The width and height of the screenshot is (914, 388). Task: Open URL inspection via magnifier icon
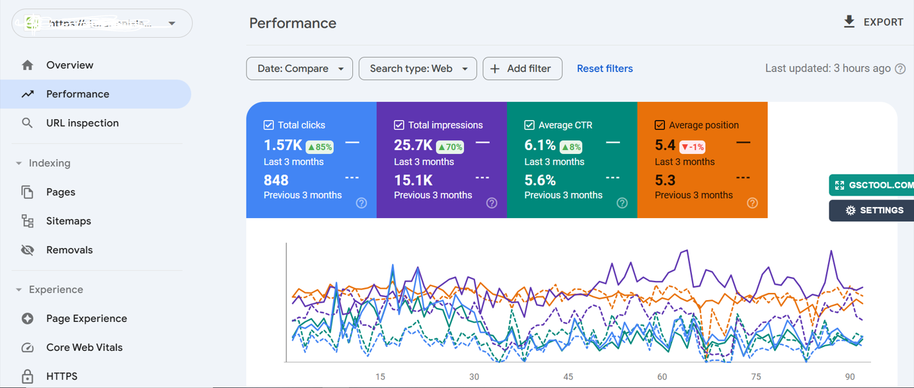(x=27, y=123)
